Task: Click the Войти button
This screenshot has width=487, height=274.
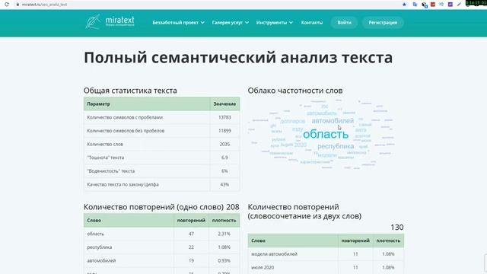Action: coord(344,22)
